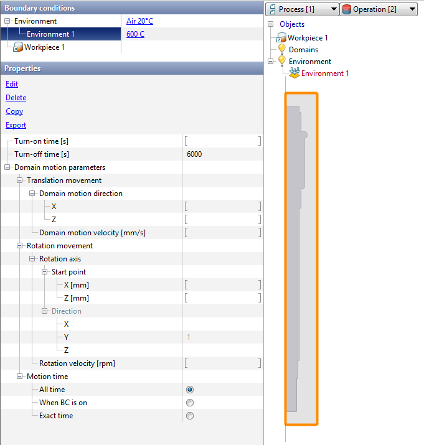Click the Export link
The width and height of the screenshot is (424, 445).
click(16, 125)
